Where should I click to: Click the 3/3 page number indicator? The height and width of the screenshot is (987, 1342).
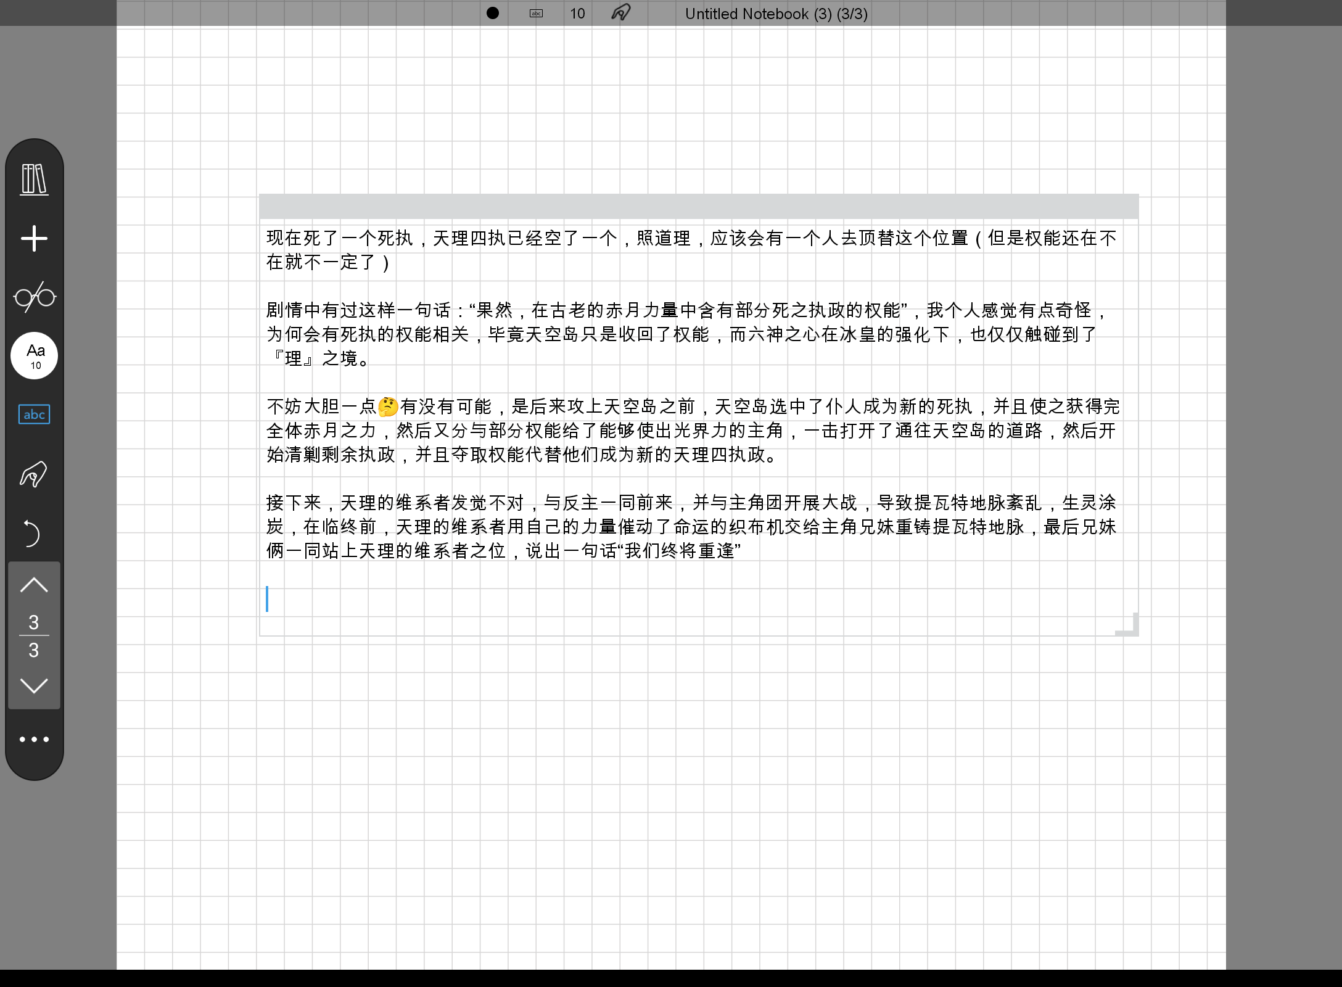34,636
